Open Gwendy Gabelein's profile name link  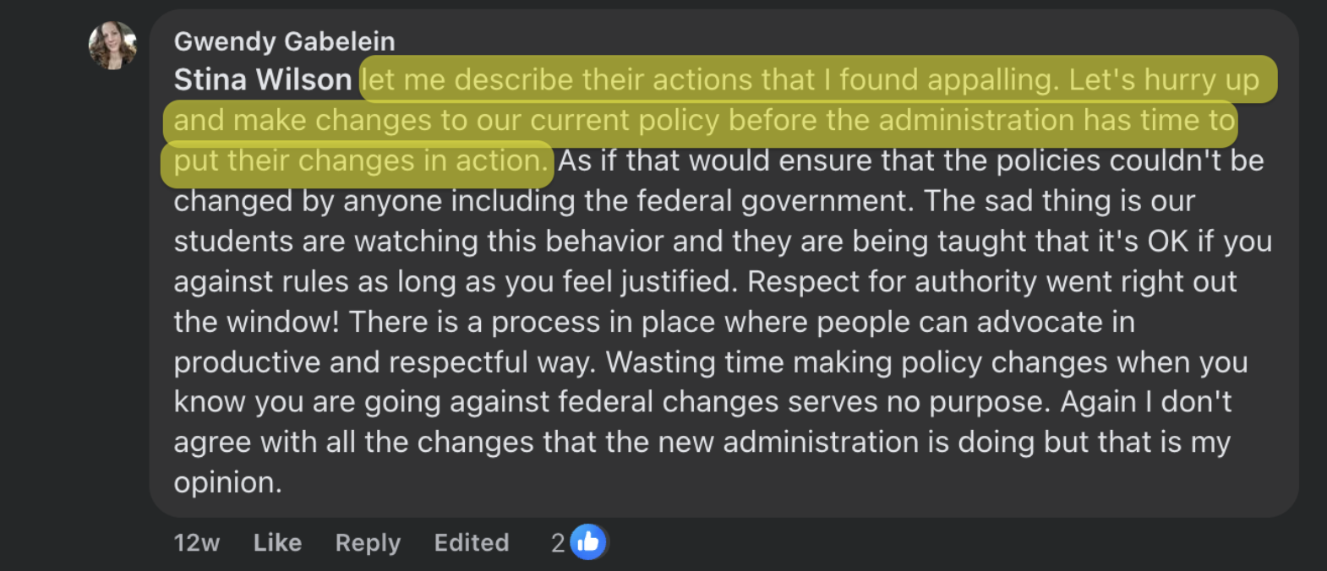284,41
